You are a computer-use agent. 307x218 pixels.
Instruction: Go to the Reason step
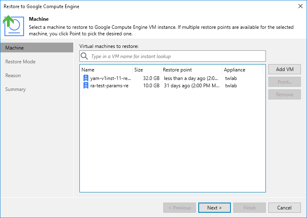13,76
